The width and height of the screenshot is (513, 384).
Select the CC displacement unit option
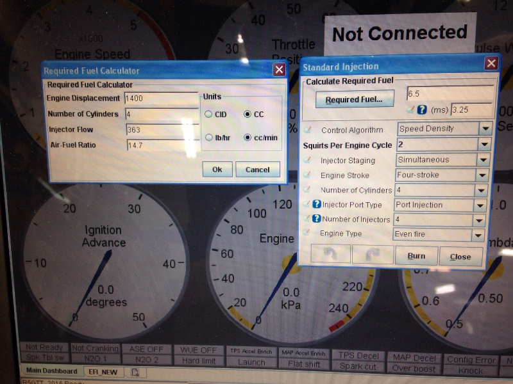click(248, 114)
